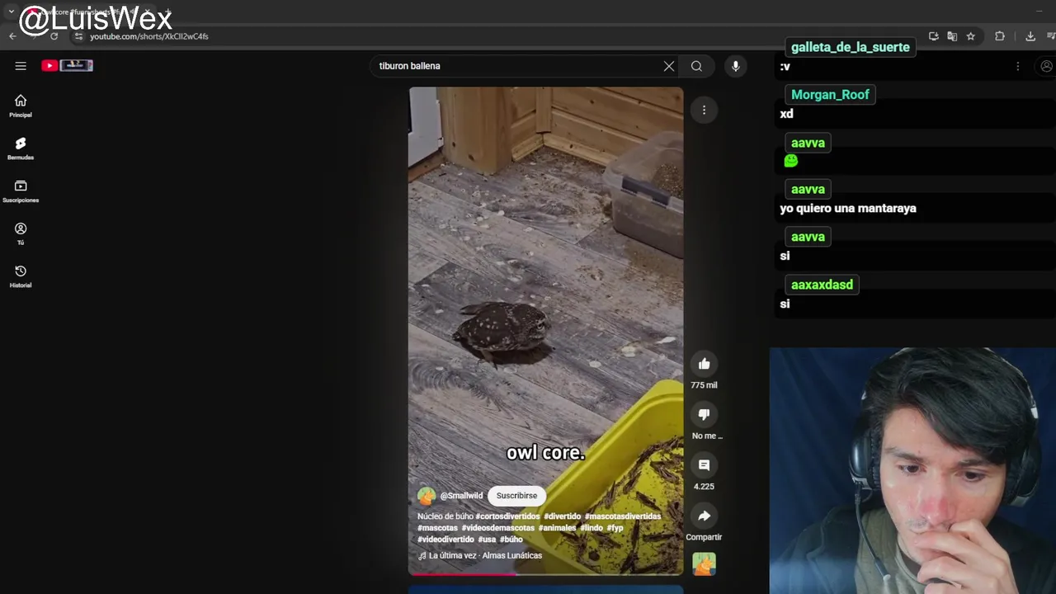Click the 775 mil like count
1056x594 pixels.
(x=704, y=385)
